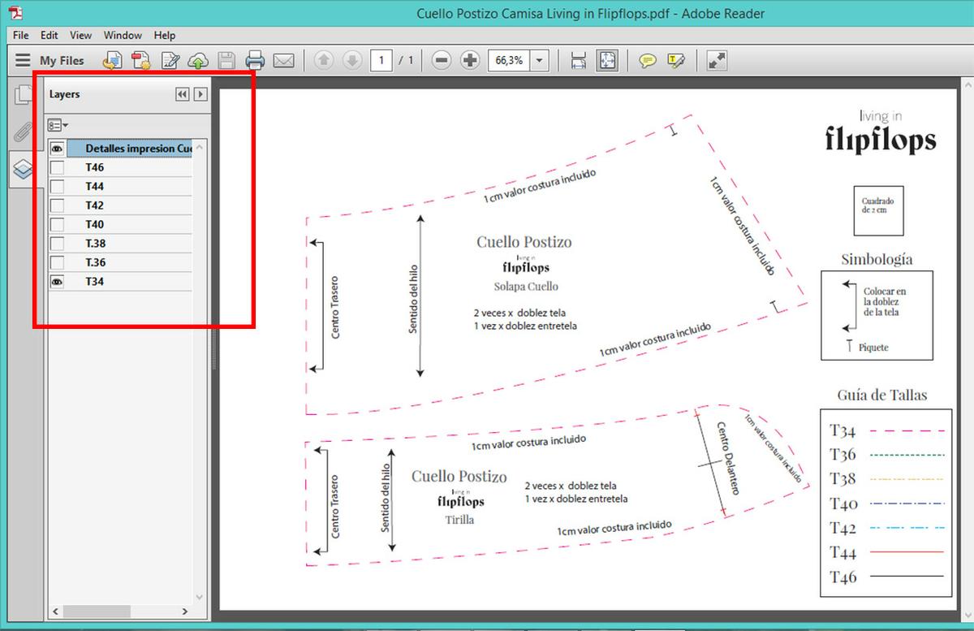
Task: Open the Edit menu
Action: coord(50,35)
